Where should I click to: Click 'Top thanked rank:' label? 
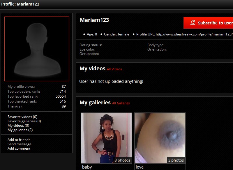pyautogui.click(x=22, y=101)
